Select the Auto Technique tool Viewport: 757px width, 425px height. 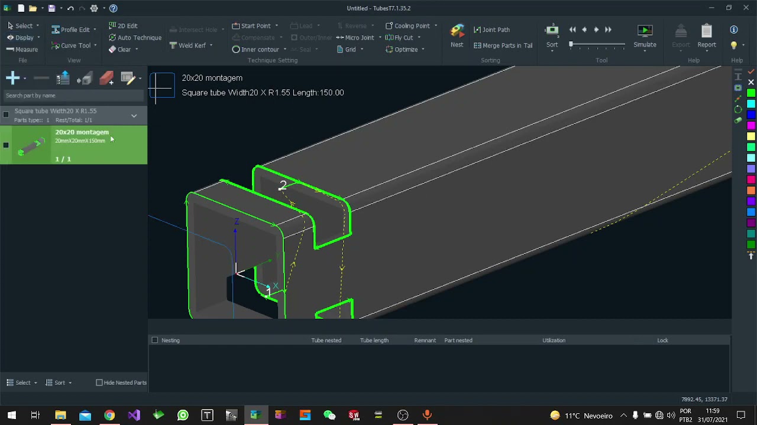click(x=135, y=38)
